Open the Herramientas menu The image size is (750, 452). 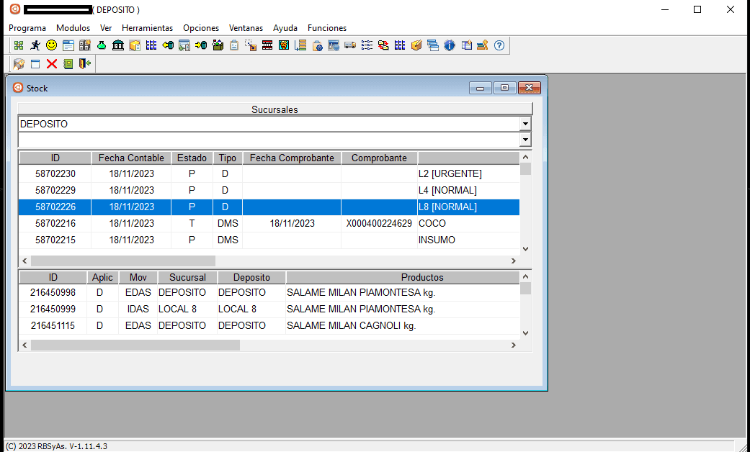(x=147, y=28)
